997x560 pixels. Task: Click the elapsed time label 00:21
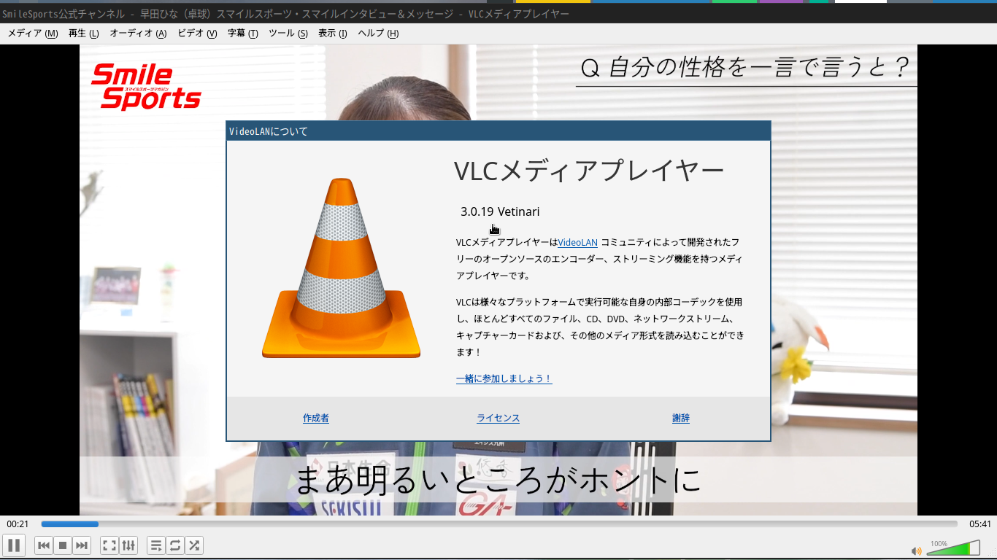tap(18, 524)
